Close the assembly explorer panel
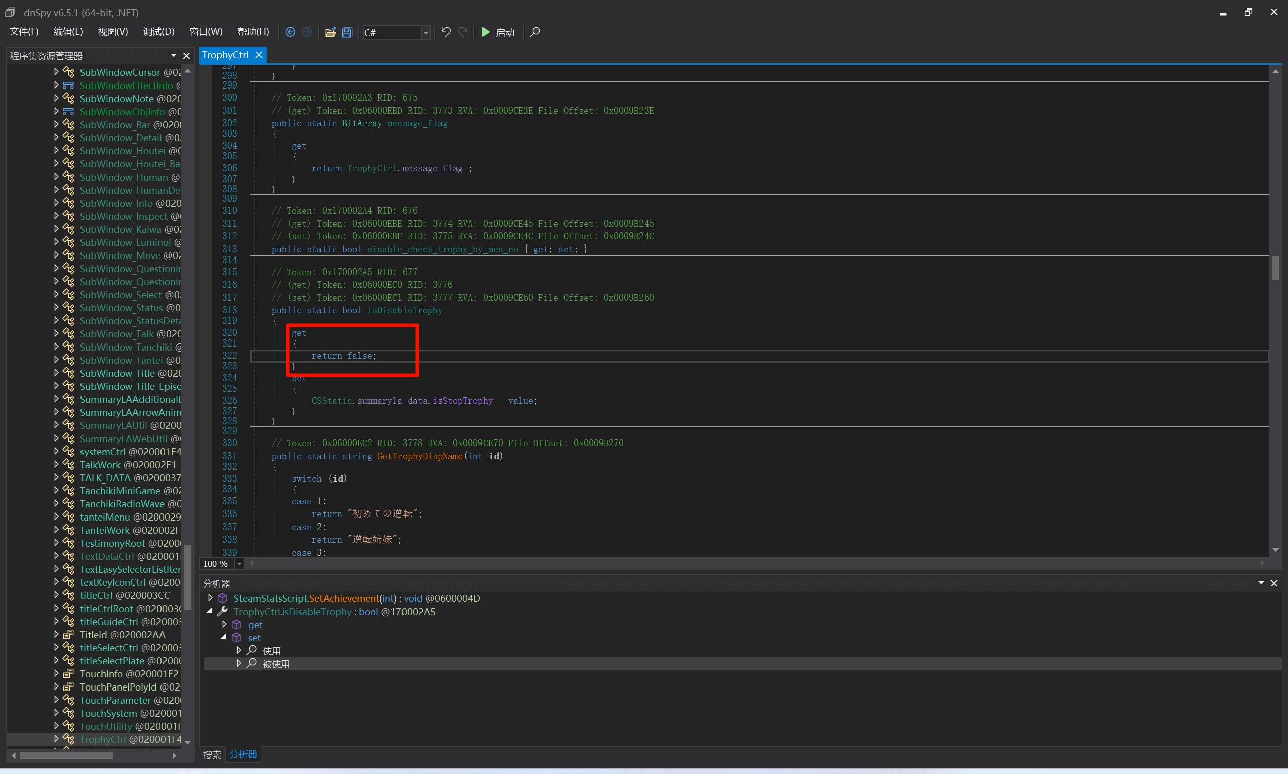The height and width of the screenshot is (774, 1288). tap(186, 56)
